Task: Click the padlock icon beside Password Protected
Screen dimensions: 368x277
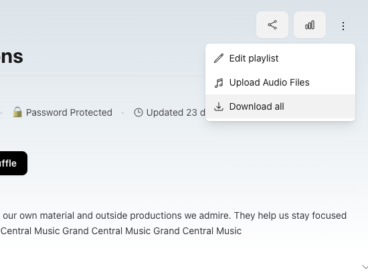Action: click(17, 112)
